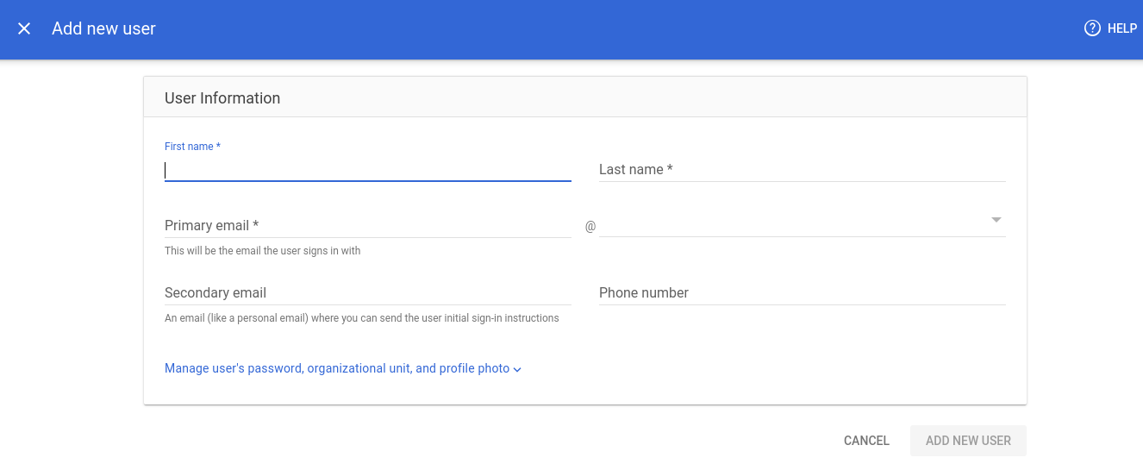Select the domain combo box after @
Image resolution: width=1143 pixels, height=464 pixels.
pos(803,224)
